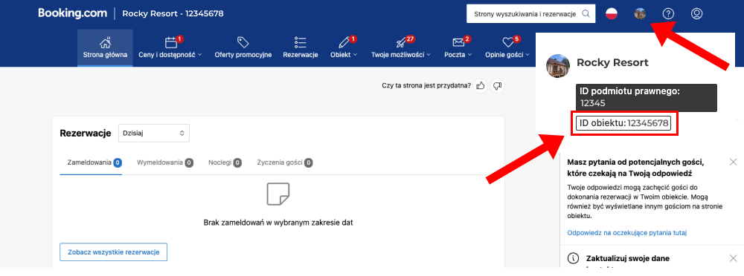Image resolution: width=744 pixels, height=276 pixels.
Task: Go to Strona główna
Action: pos(106,47)
